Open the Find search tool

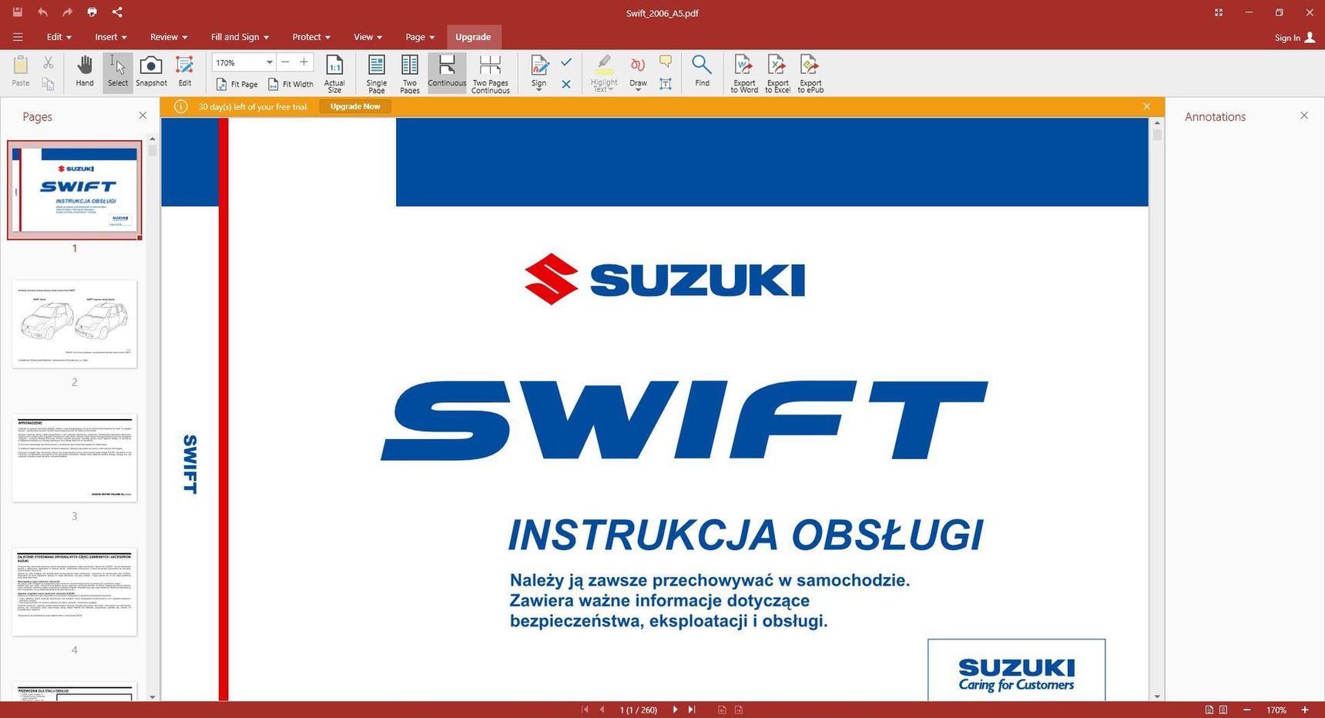(702, 72)
